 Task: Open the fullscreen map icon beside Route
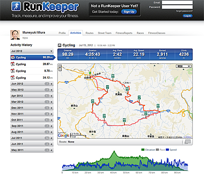click(x=187, y=142)
